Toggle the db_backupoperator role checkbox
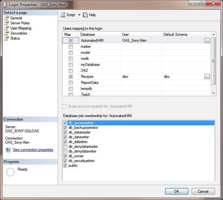 (65, 127)
